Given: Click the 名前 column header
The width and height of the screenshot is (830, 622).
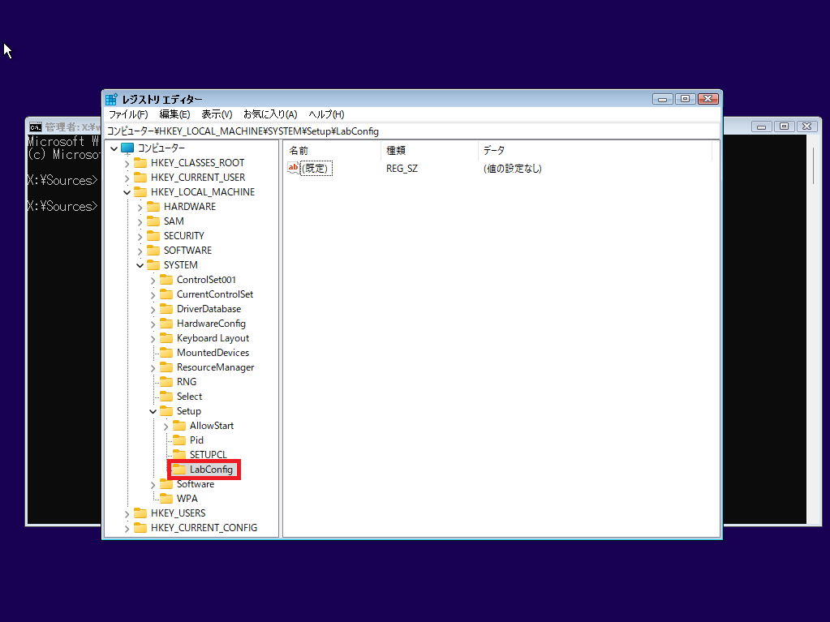Looking at the screenshot, I should [x=333, y=151].
